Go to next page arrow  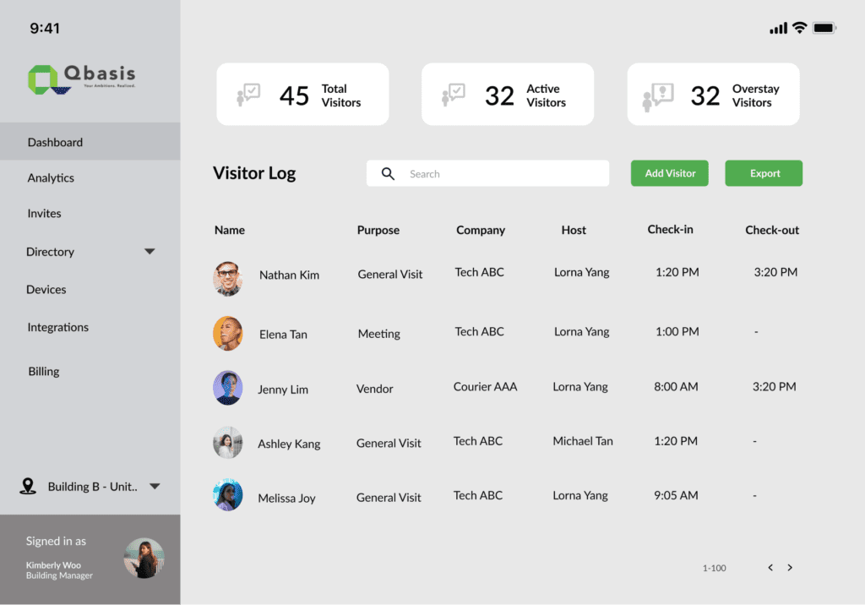790,568
